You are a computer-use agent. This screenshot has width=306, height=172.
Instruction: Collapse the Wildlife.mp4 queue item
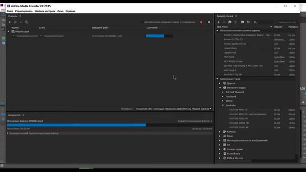9,32
